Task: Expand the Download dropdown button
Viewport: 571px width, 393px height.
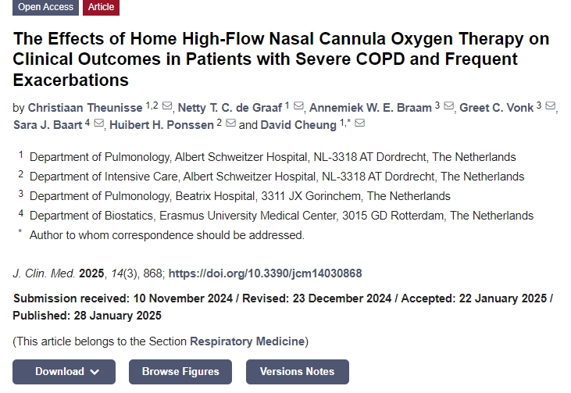Action: pos(64,372)
